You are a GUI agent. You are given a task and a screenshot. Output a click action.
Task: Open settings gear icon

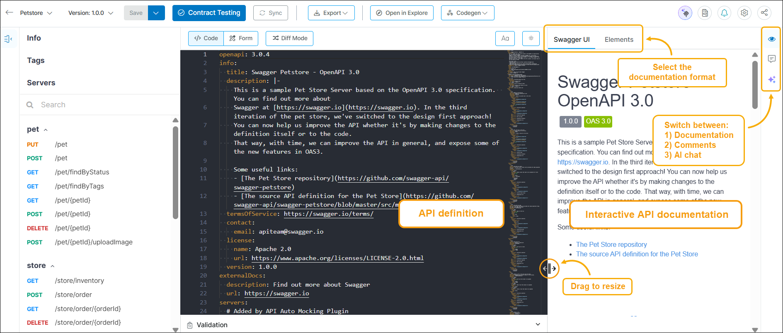point(744,13)
